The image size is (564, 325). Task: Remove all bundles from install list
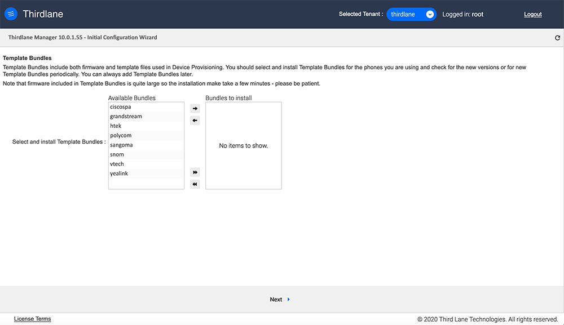195,184
